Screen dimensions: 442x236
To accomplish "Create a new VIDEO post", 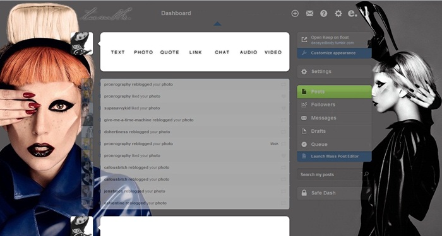I will tap(273, 52).
